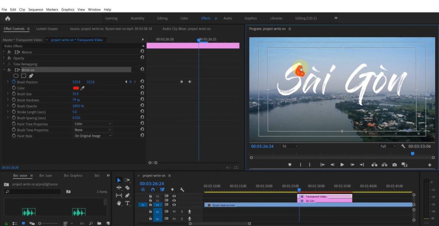This screenshot has height=226, width=439.
Task: Create ellipse mask for Write-on effect
Action: coord(16,76)
